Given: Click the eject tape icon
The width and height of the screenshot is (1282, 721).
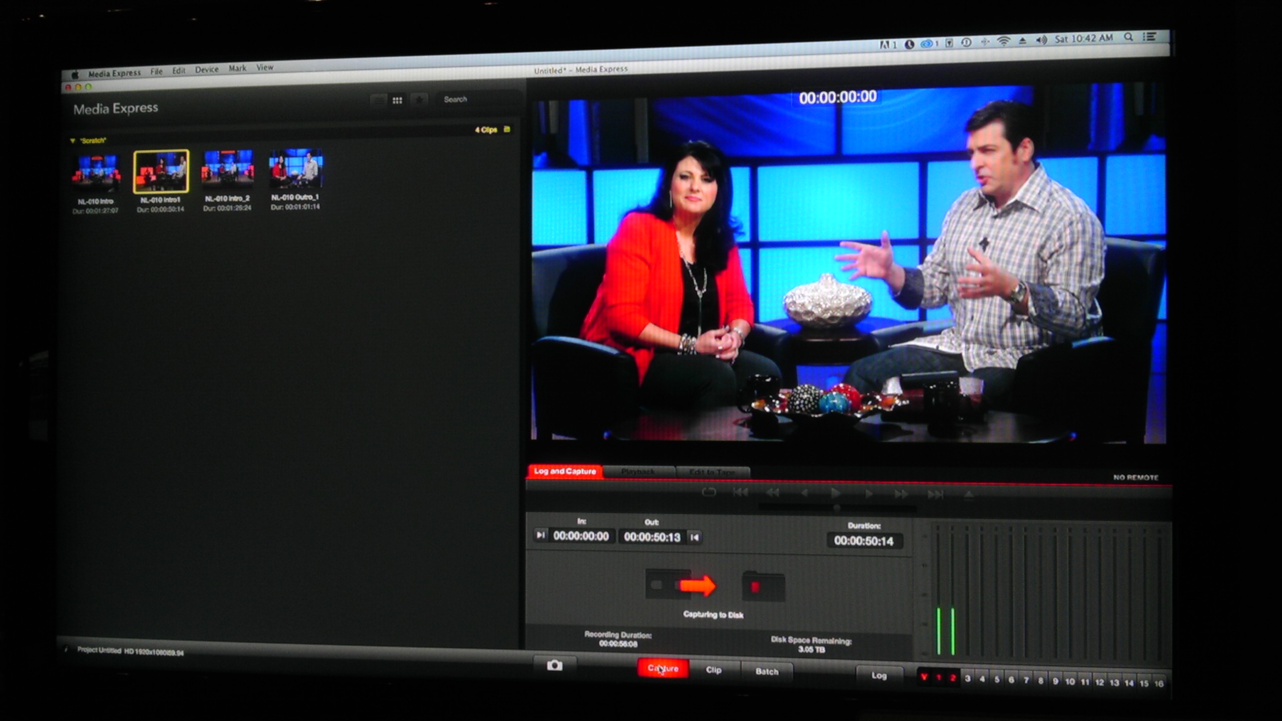Looking at the screenshot, I should (x=969, y=495).
